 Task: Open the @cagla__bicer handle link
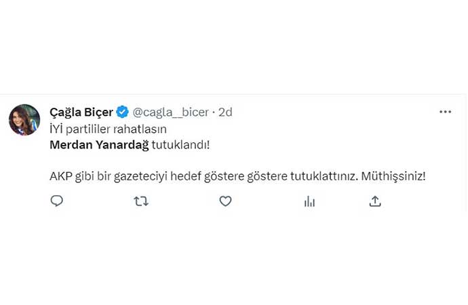tap(170, 112)
